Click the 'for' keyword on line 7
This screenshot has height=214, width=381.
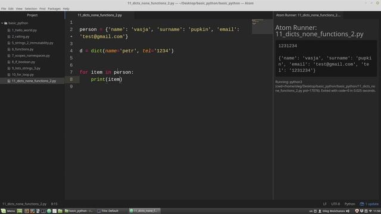coord(83,72)
